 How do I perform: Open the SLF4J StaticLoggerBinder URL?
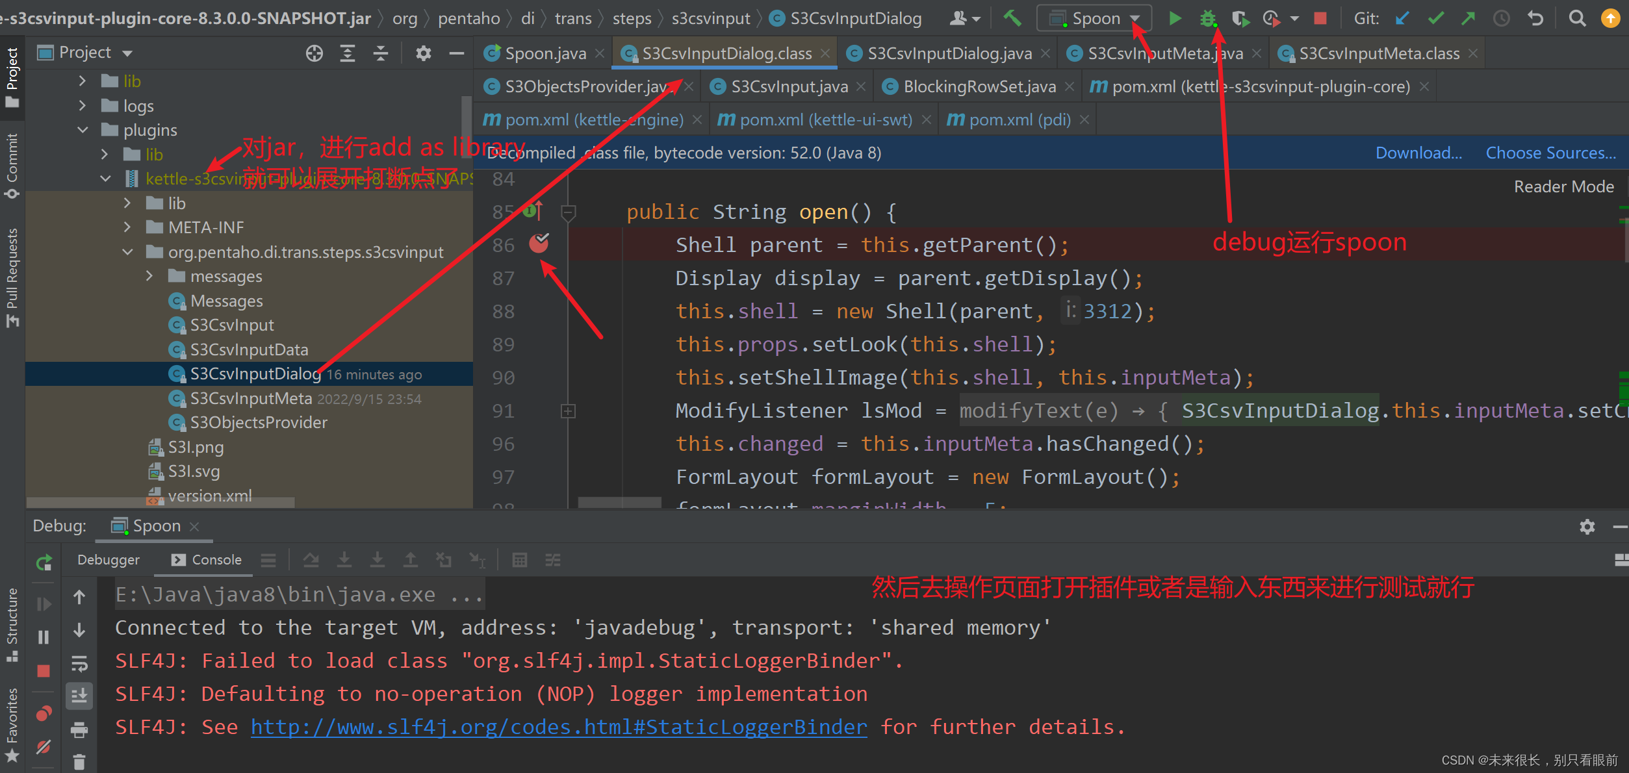click(559, 727)
